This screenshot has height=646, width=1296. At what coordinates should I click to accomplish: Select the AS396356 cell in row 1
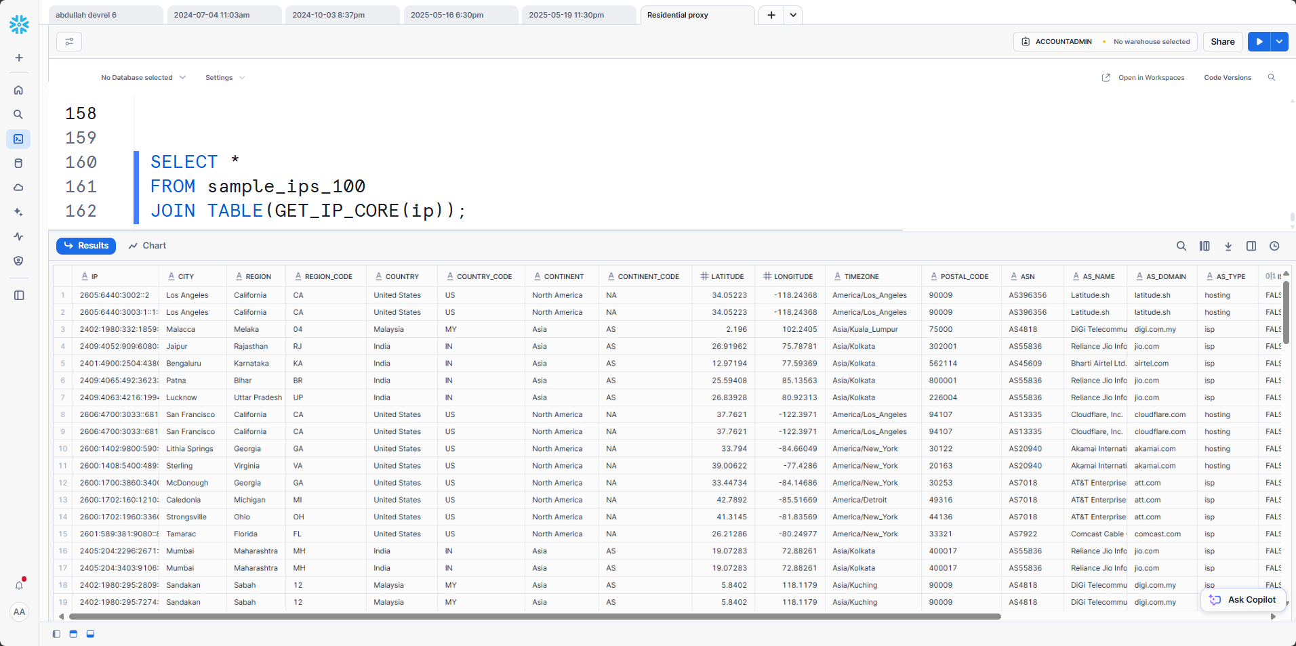(1032, 295)
